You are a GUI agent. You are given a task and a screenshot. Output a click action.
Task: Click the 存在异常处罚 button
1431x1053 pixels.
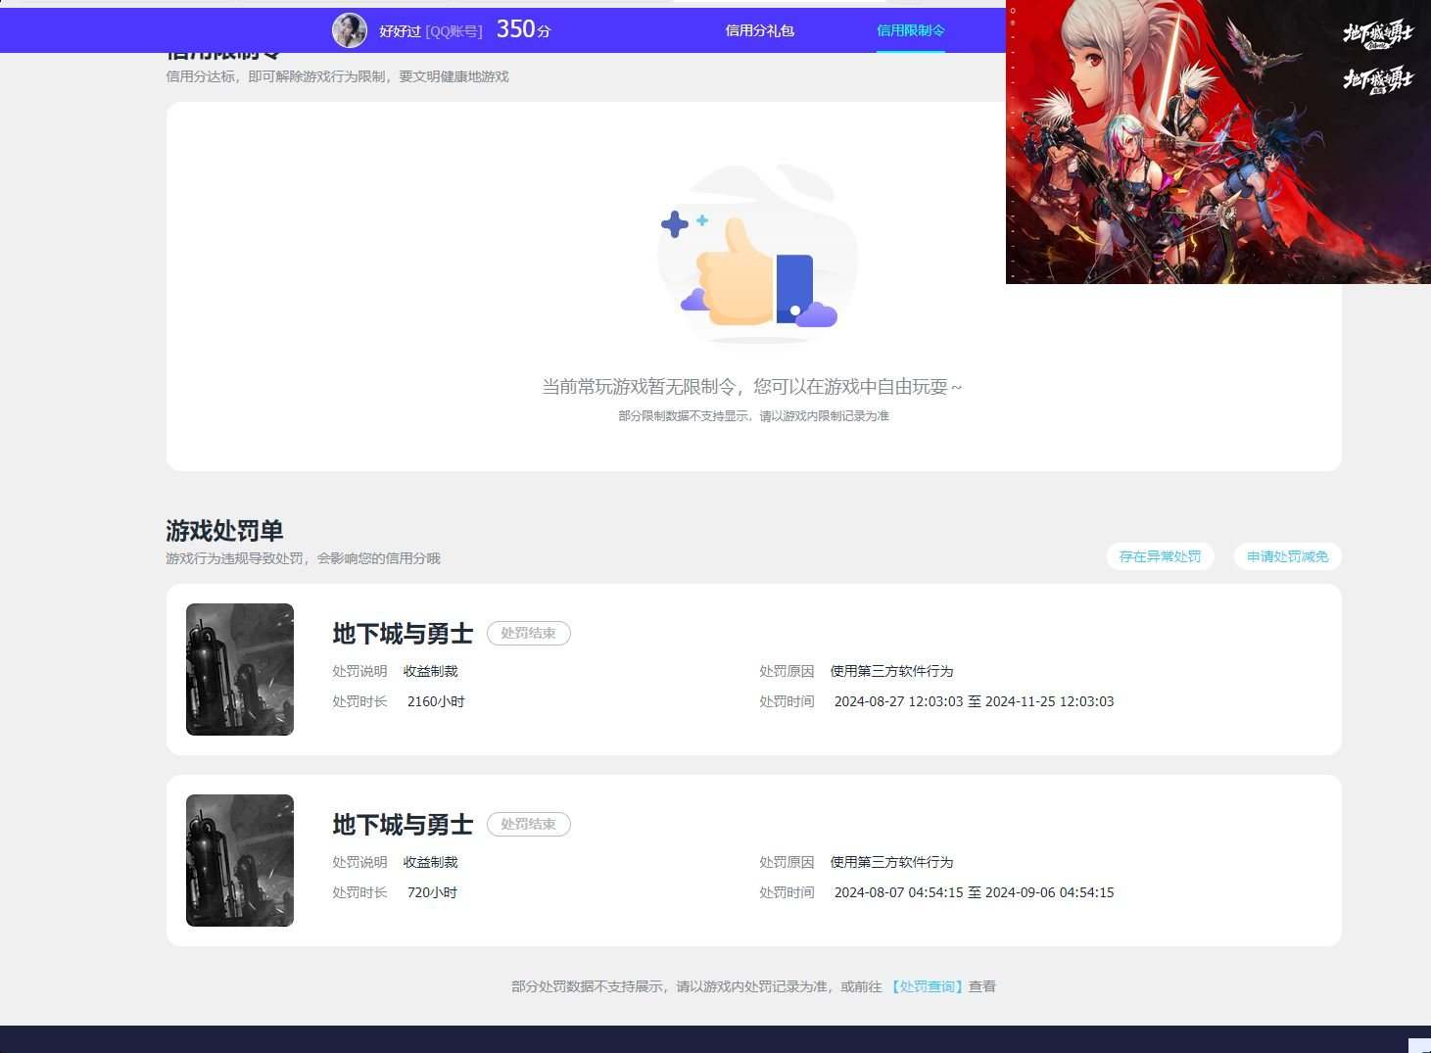tap(1161, 556)
